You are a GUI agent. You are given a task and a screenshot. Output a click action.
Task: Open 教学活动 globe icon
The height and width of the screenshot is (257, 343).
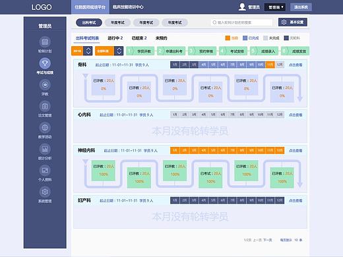click(x=45, y=127)
